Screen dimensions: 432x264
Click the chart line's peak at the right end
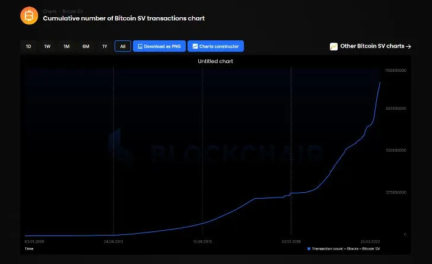coord(380,82)
